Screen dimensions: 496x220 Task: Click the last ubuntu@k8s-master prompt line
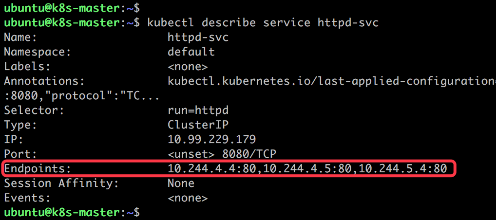pos(72,213)
